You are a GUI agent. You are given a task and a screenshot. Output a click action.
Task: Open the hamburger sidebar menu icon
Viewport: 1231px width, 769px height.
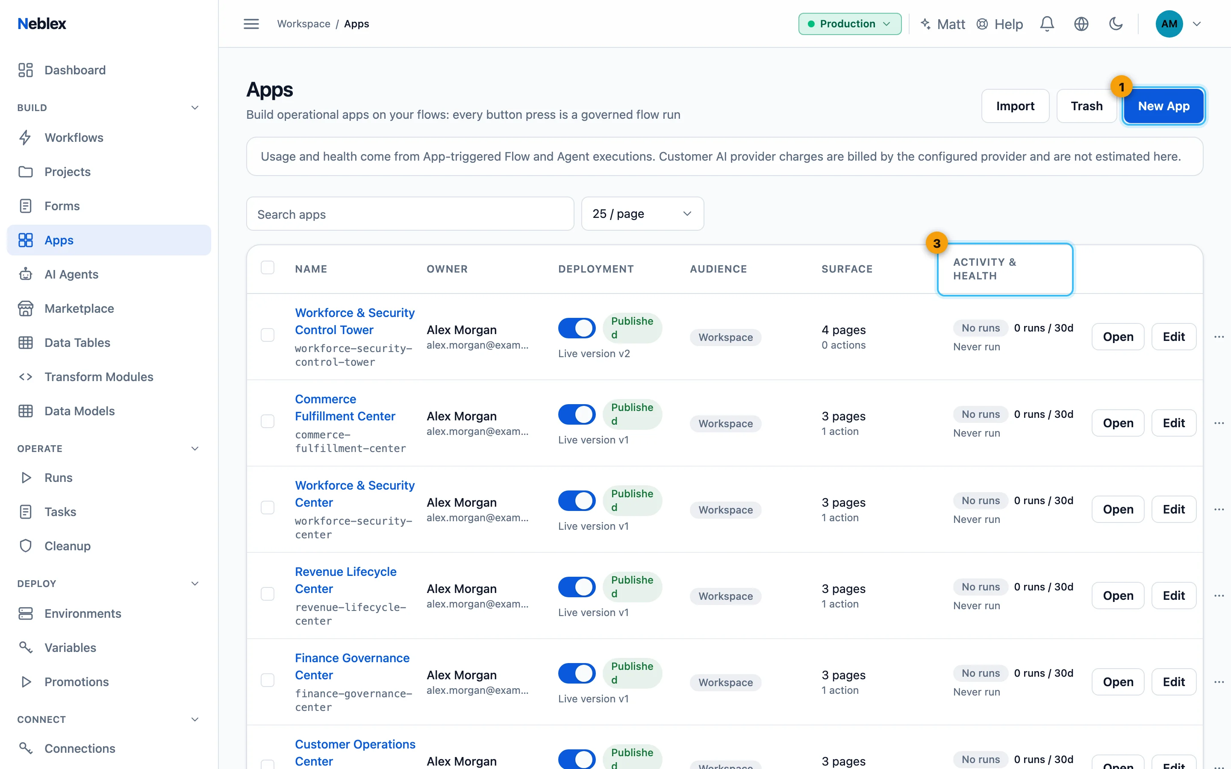[251, 24]
